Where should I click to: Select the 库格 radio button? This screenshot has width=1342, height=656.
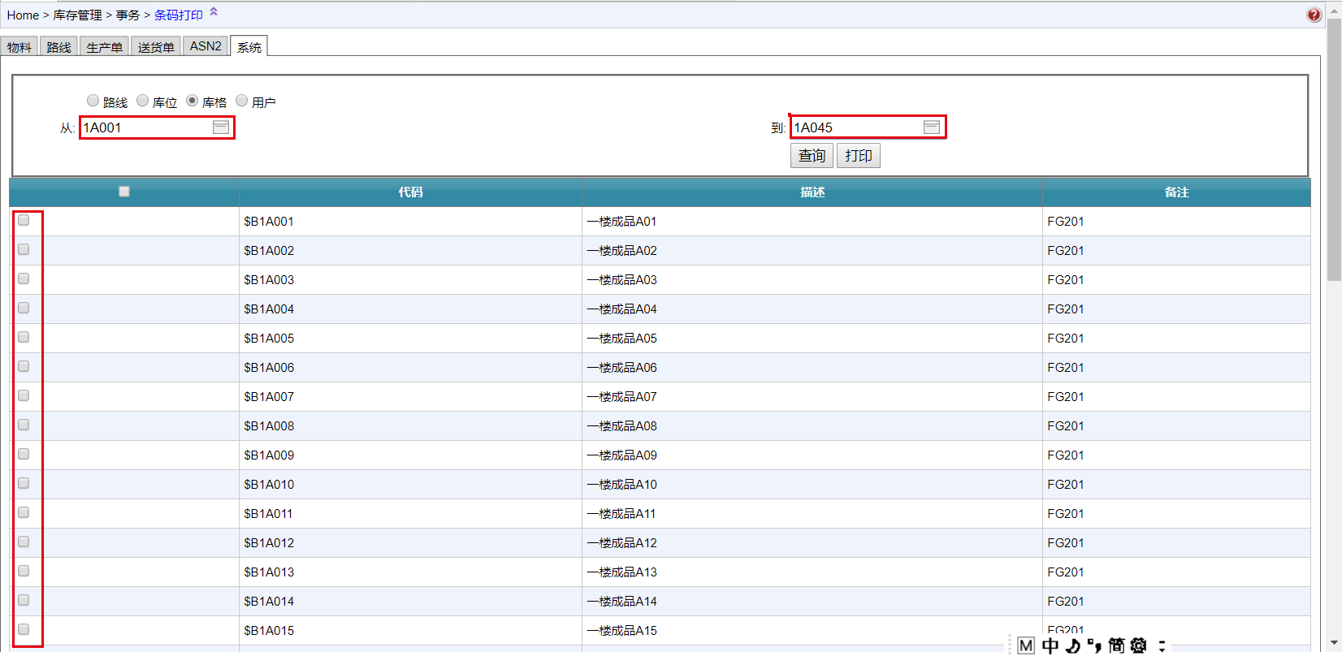[x=192, y=101]
